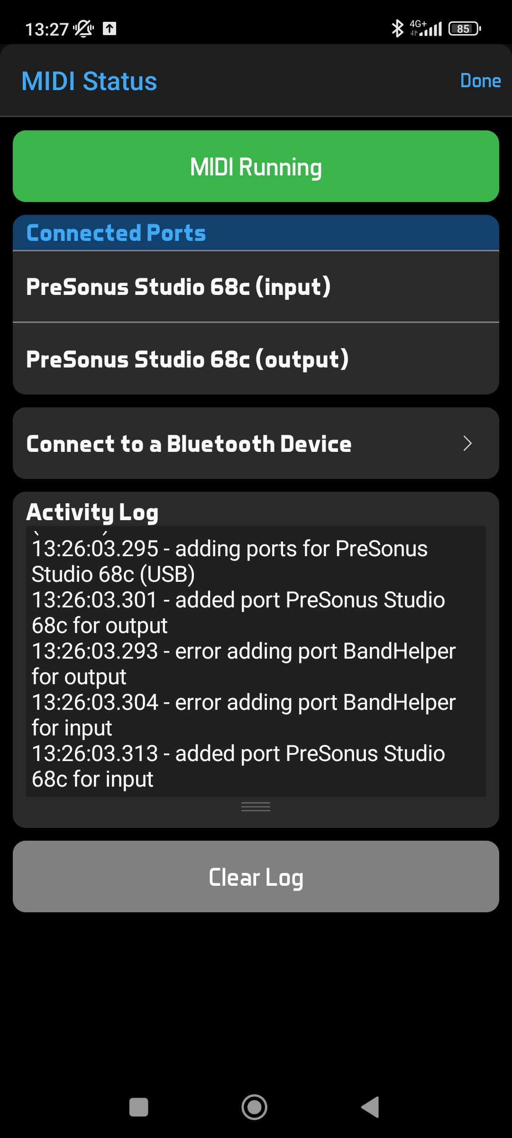Select PreSonus Studio 68c (input) port

pyautogui.click(x=256, y=287)
